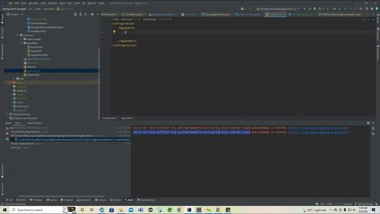Switch to Build Output tab

[x=34, y=123]
